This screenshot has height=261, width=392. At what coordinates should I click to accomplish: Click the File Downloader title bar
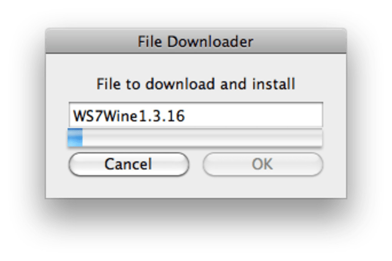click(196, 41)
